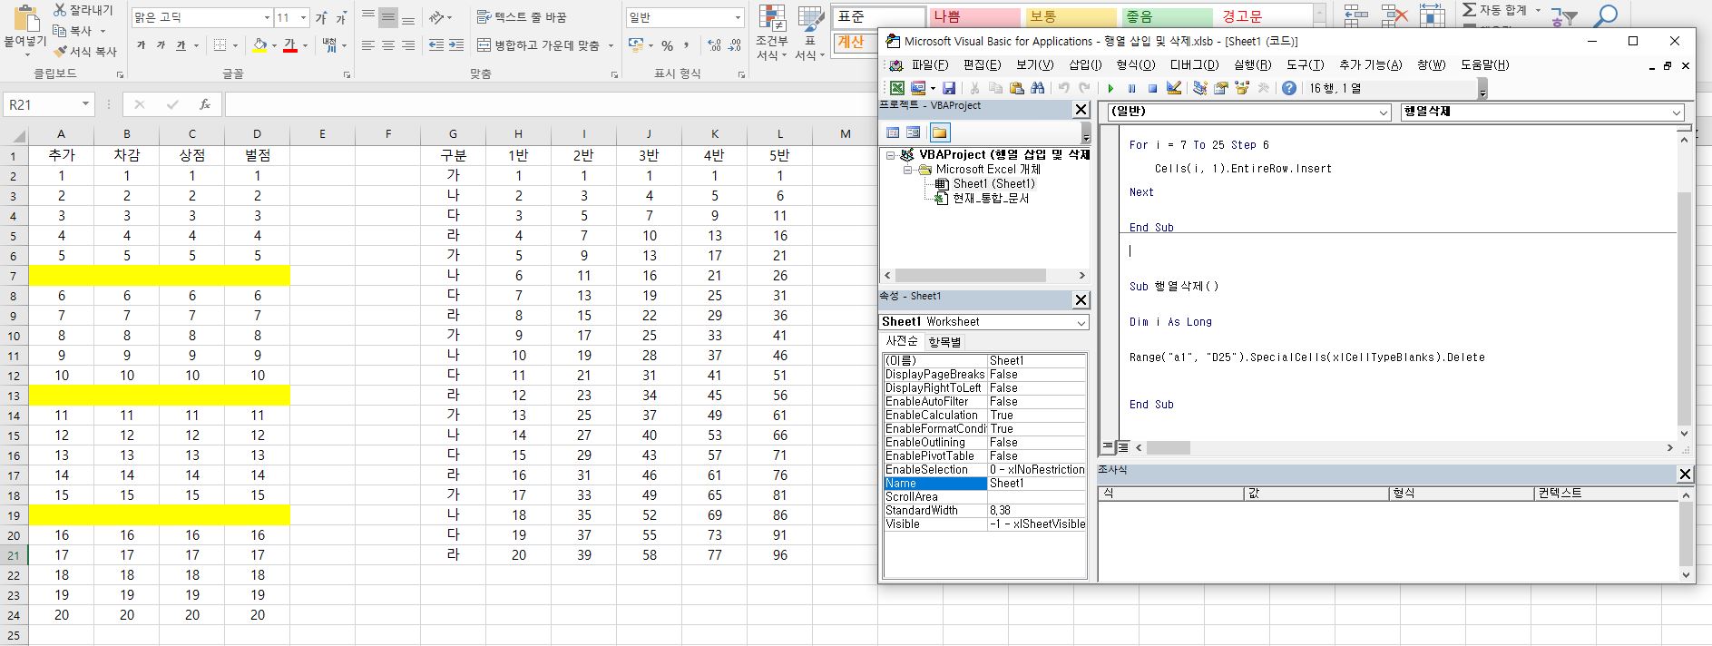1712x646 pixels.
Task: Click the View Microsoft Excel icon in the VBA toolbar
Action: click(896, 88)
